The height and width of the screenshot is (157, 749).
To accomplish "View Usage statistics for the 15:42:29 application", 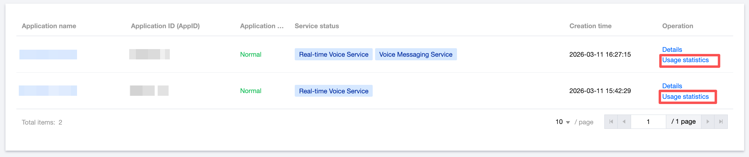I will (685, 97).
